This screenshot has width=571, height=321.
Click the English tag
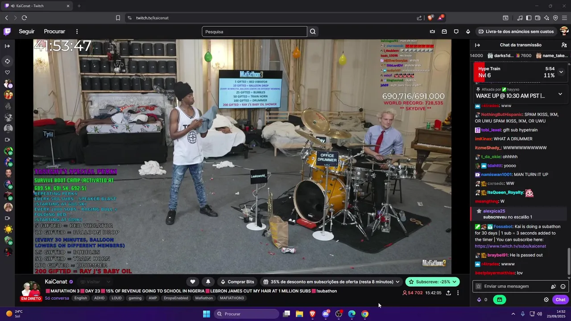pos(81,298)
